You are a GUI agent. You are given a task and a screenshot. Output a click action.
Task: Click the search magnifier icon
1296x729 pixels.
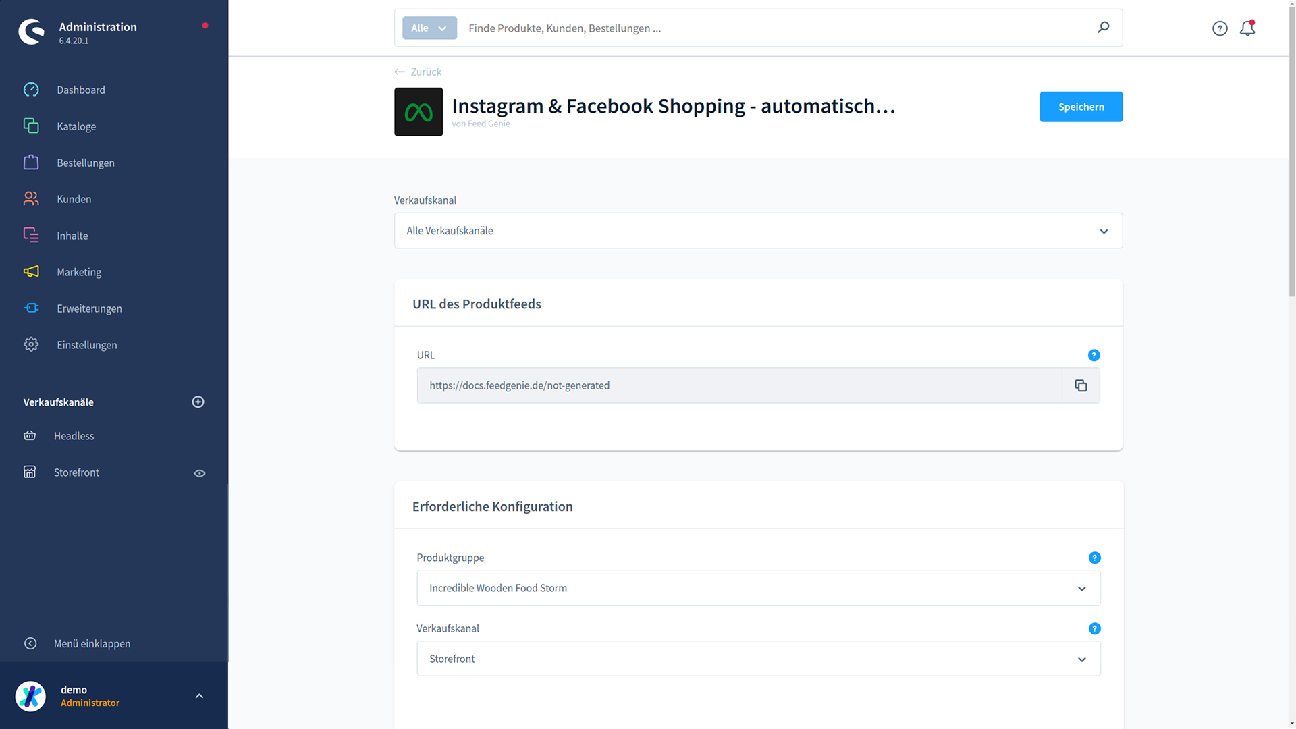click(1103, 28)
